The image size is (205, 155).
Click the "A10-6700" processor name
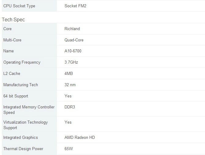pos(73,51)
